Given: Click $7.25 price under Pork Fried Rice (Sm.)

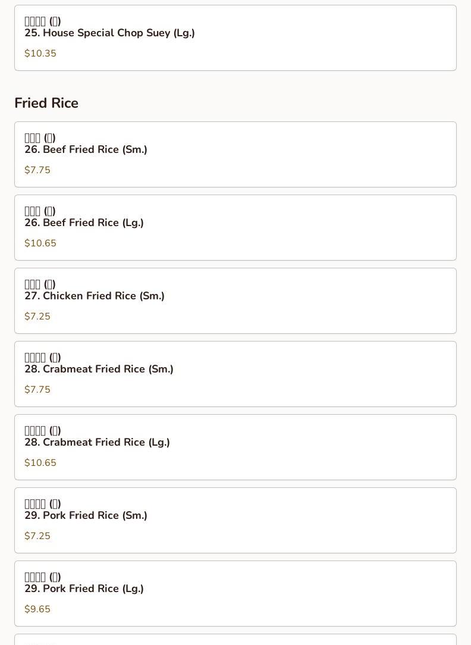Looking at the screenshot, I should [x=37, y=536].
